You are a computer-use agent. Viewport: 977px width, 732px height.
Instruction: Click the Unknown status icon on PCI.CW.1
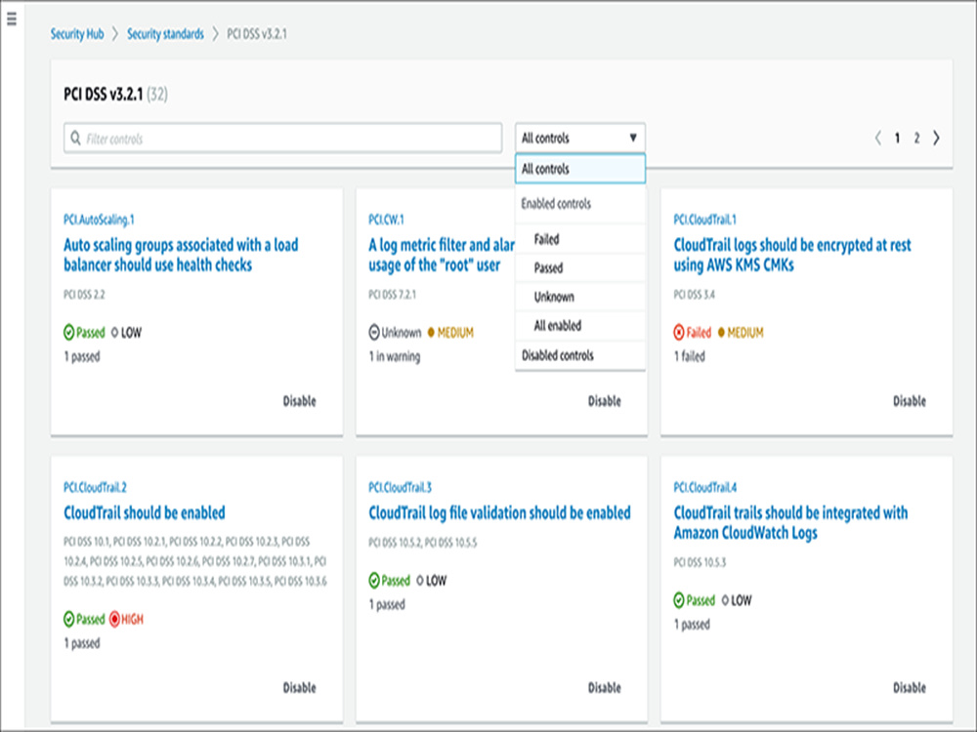(374, 333)
